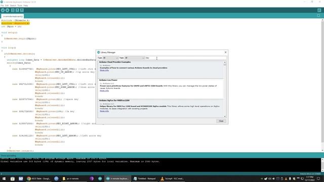Viewport: 324px width, 182px height.
Task: Open the Serial Monitor magnifier icon
Action: point(319,10)
